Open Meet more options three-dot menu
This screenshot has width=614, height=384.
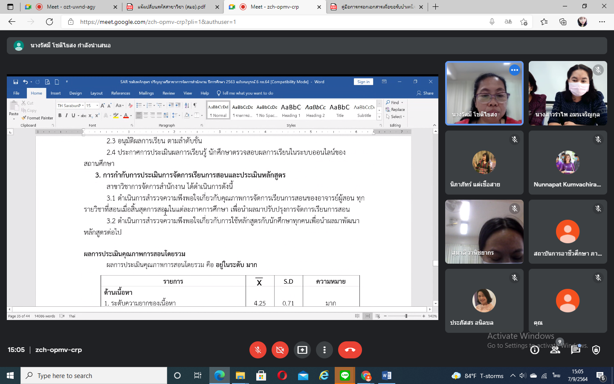coord(324,350)
